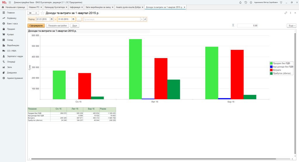Switch to Аналіз рухів коштів Добро tab
This screenshot has width=299, height=162.
(x=128, y=7)
